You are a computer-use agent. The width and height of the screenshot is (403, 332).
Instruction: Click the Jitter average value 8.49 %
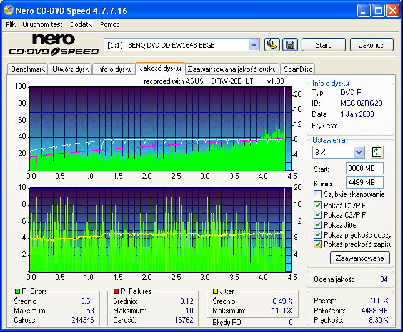click(282, 301)
